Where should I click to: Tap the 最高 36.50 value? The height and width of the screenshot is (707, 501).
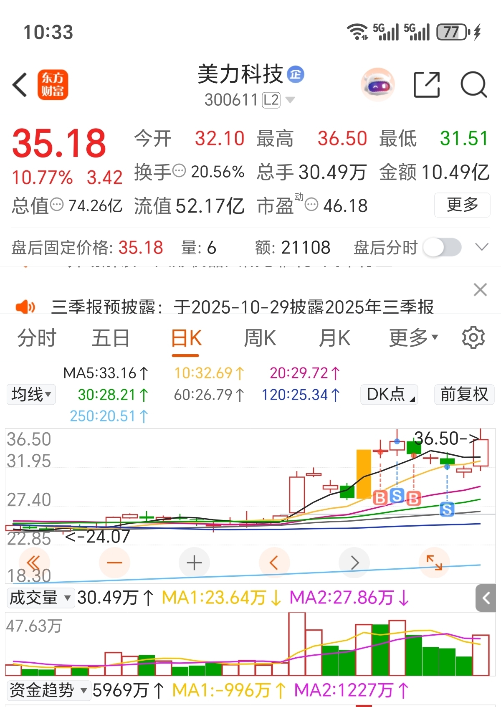pos(342,138)
